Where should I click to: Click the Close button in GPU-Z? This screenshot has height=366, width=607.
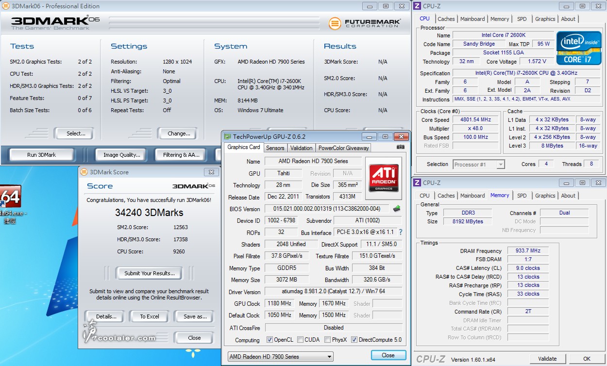pos(388,355)
